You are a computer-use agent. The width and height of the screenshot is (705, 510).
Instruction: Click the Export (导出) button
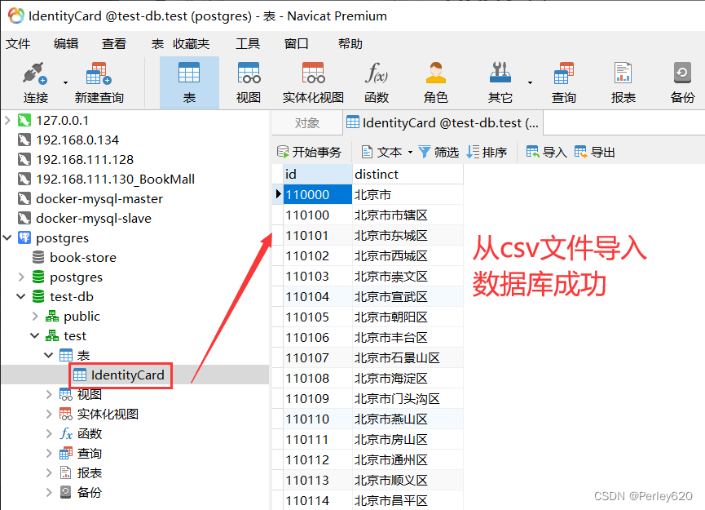click(x=594, y=152)
